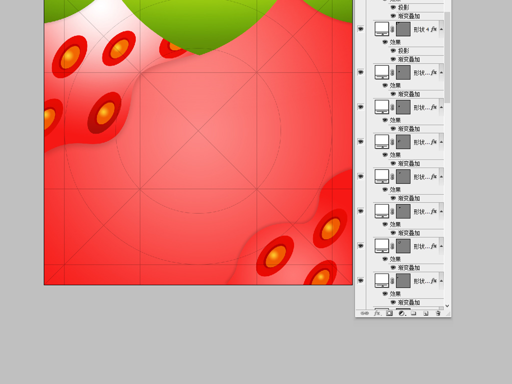The height and width of the screenshot is (384, 512).
Task: Collapse effects on layer directly below 形状 4
Action: (x=441, y=72)
